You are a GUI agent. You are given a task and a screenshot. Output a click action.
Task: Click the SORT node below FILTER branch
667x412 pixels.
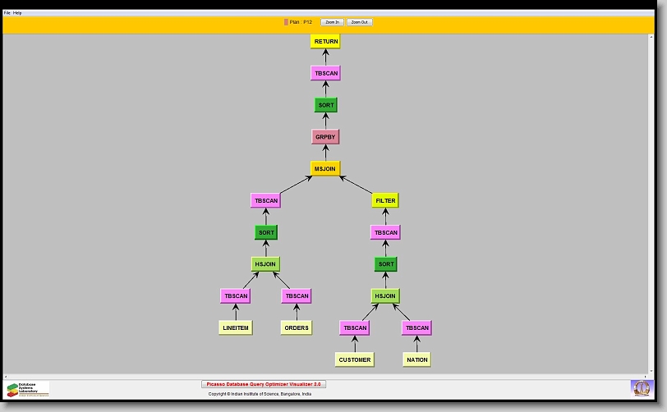tap(385, 264)
